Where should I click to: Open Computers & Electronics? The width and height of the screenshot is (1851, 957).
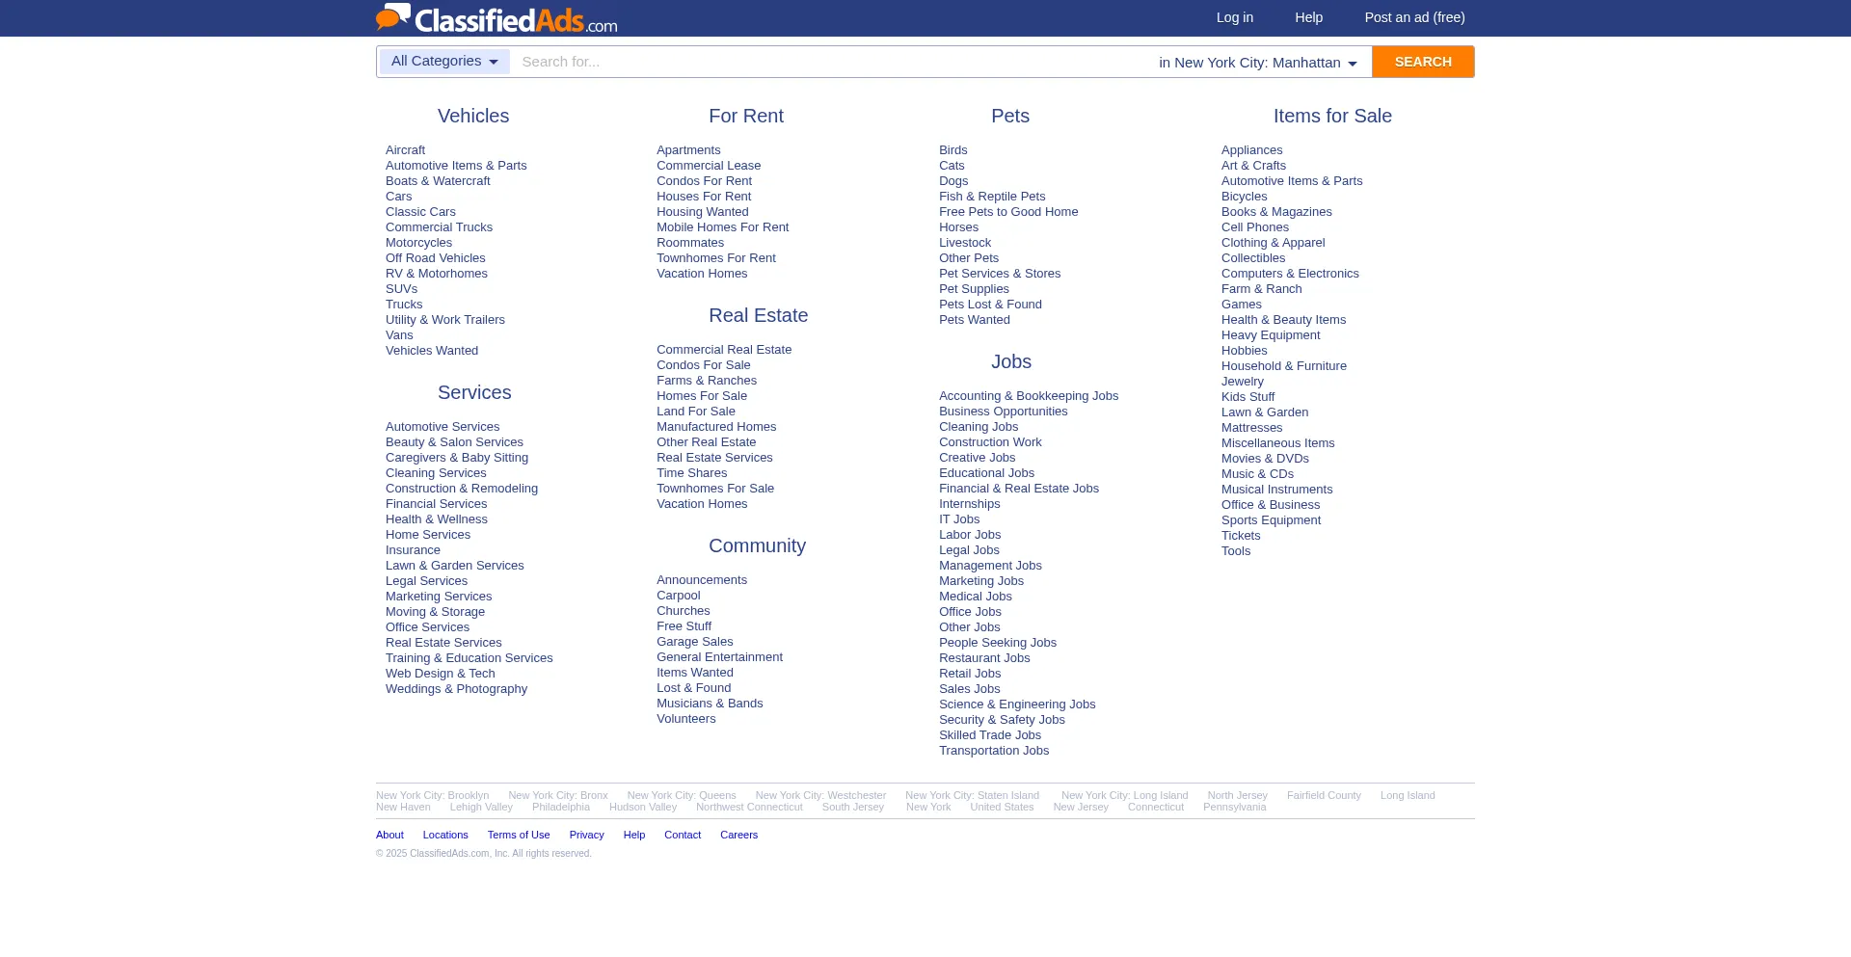click(1290, 274)
